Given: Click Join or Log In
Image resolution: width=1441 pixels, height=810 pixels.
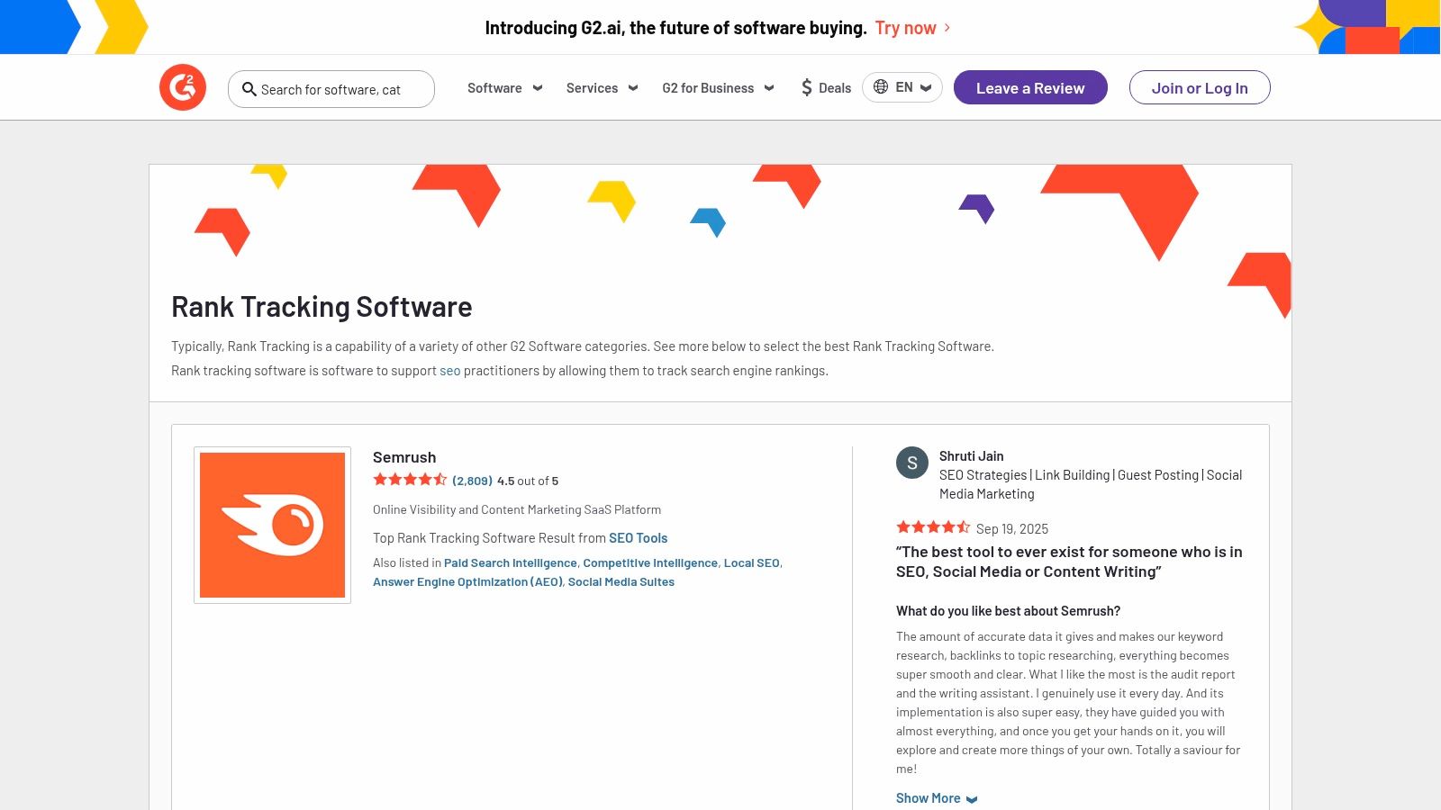Looking at the screenshot, I should (1200, 87).
